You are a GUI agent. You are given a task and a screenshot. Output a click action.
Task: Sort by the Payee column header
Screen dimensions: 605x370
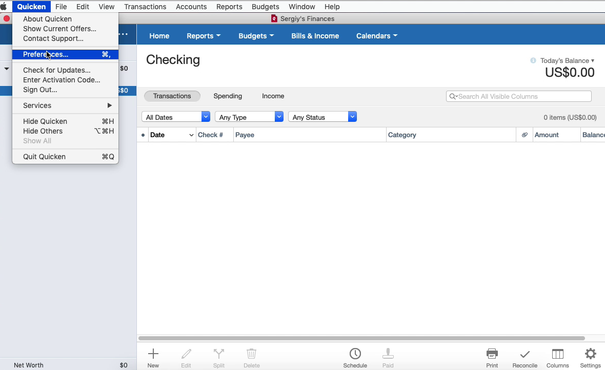(310, 135)
